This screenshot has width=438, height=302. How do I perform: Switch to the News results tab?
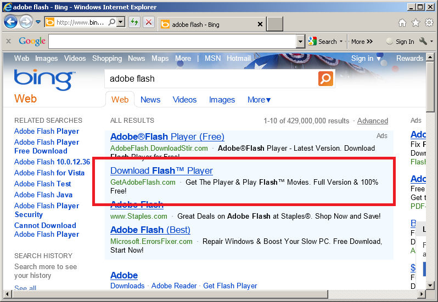pos(150,100)
